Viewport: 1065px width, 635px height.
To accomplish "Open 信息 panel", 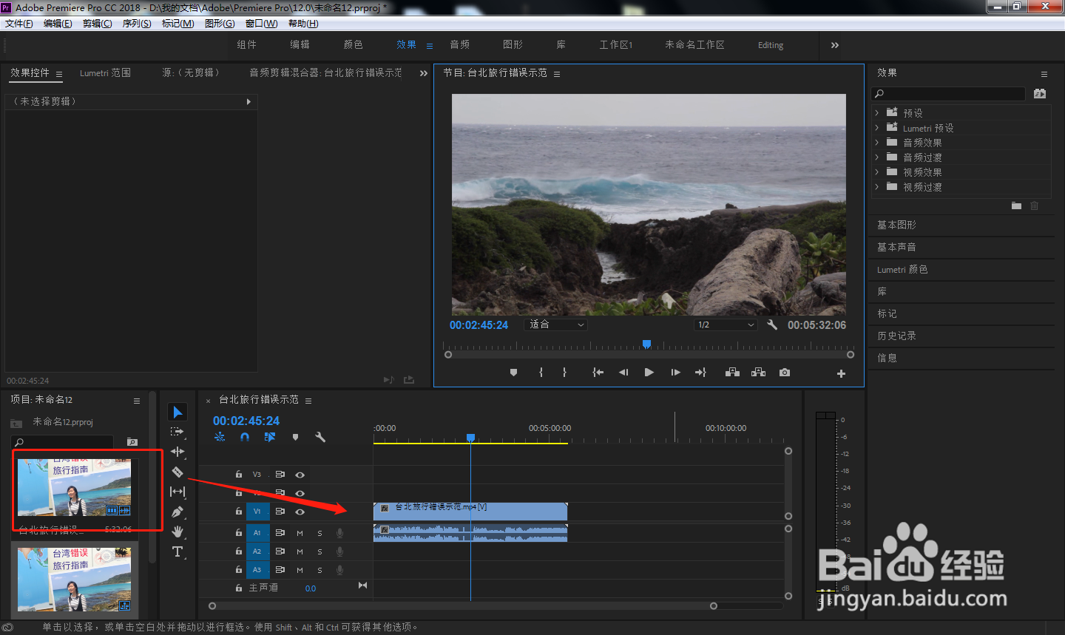I will click(887, 358).
